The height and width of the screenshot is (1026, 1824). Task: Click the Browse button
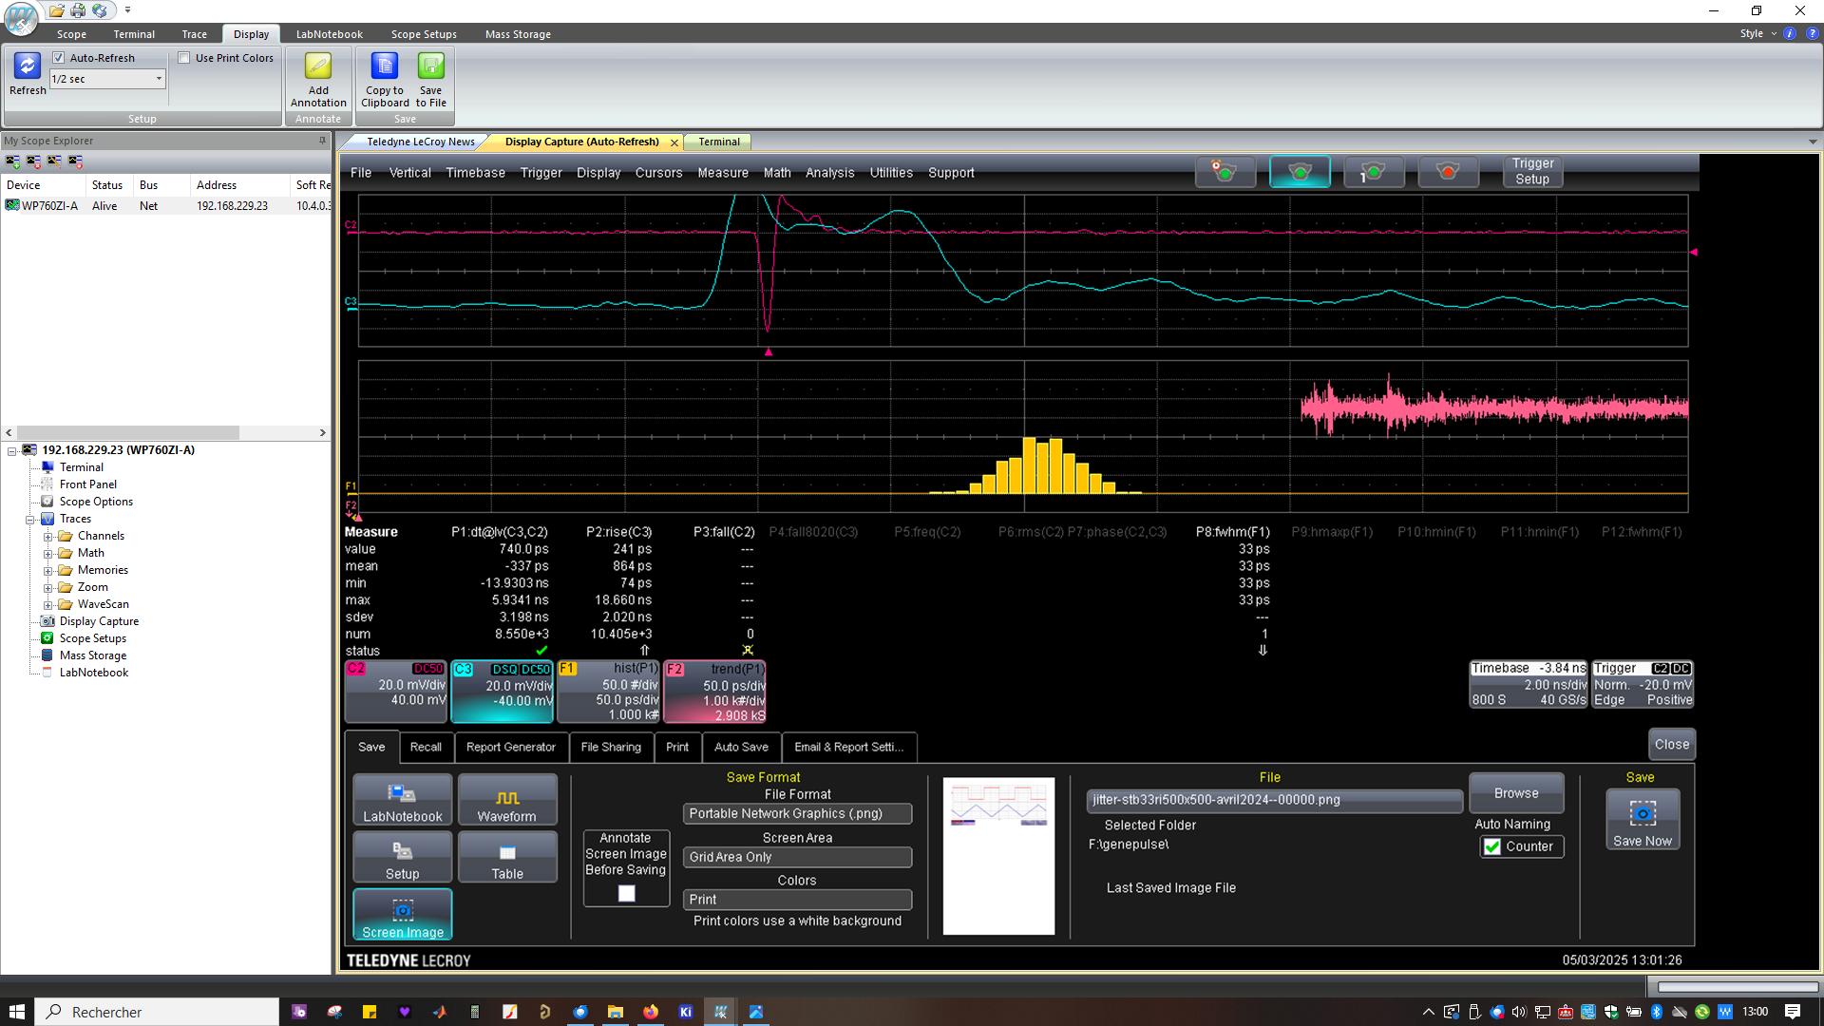[x=1515, y=793]
